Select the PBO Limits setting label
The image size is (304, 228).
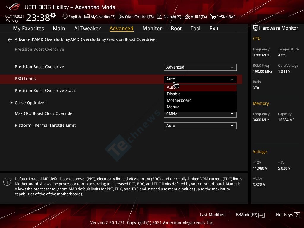pyautogui.click(x=25, y=79)
